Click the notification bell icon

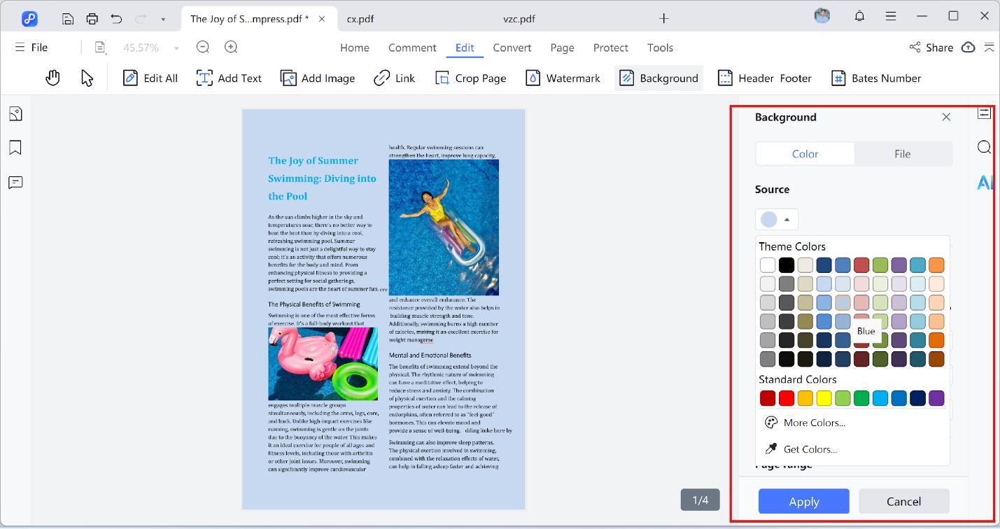point(859,16)
